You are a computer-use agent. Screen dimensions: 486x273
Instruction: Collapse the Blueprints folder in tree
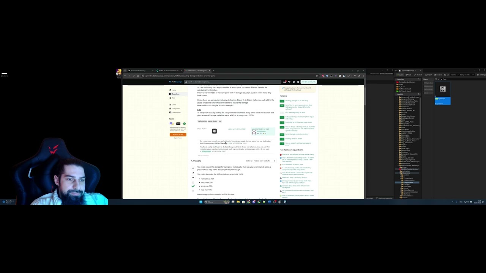[399, 173]
